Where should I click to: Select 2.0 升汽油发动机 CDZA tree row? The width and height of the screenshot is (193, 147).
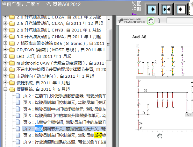pyautogui.click(x=59, y=17)
